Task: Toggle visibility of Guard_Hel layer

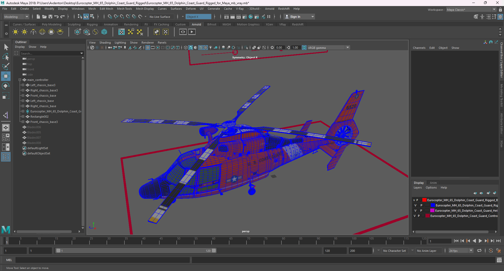Action: pyautogui.click(x=415, y=211)
